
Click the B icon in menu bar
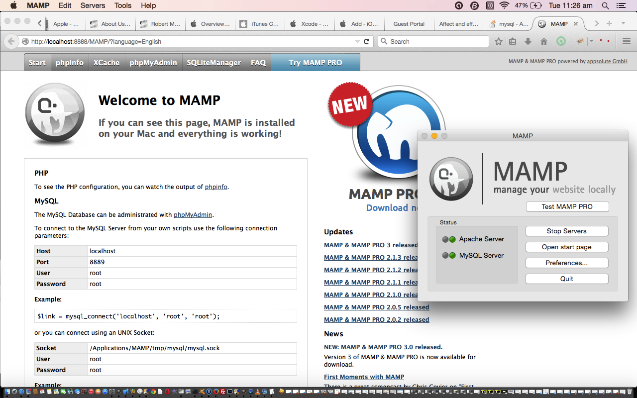pos(474,5)
